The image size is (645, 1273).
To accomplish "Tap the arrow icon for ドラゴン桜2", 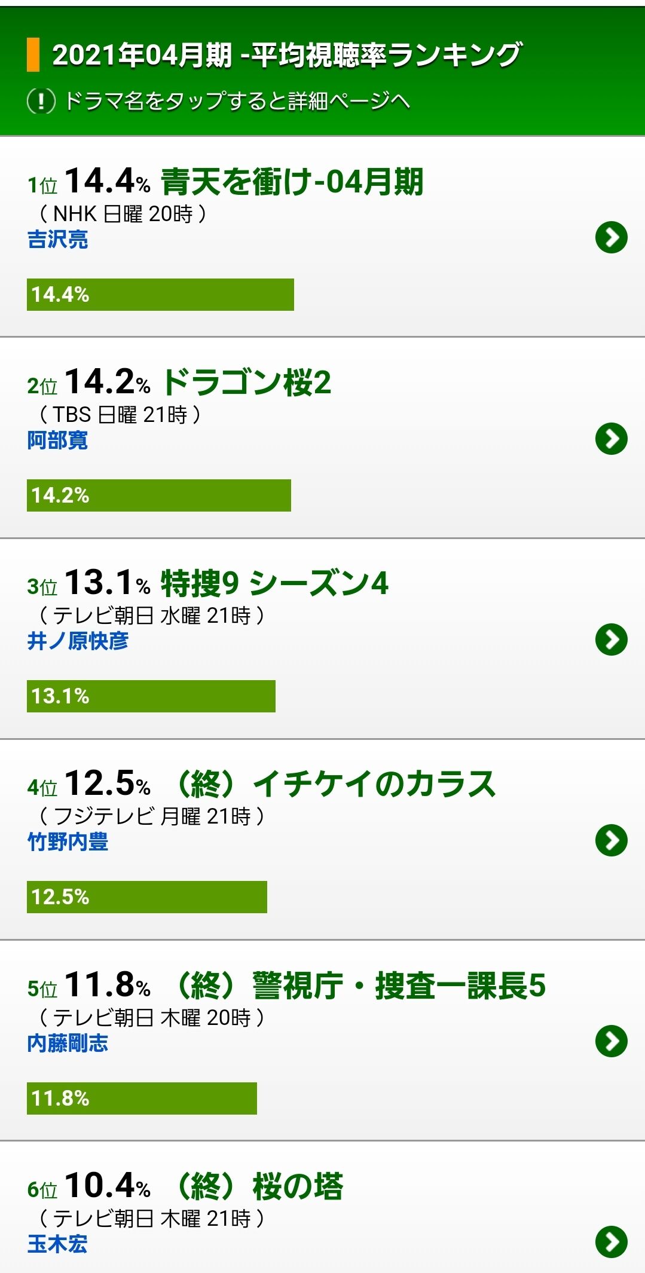I will [611, 439].
